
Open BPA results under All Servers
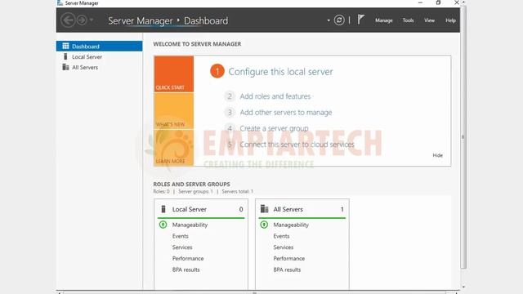[x=287, y=269]
